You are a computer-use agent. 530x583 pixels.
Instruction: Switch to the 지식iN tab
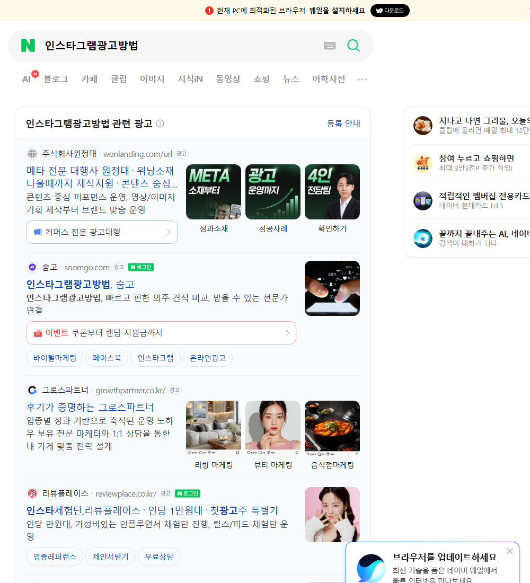coord(190,79)
